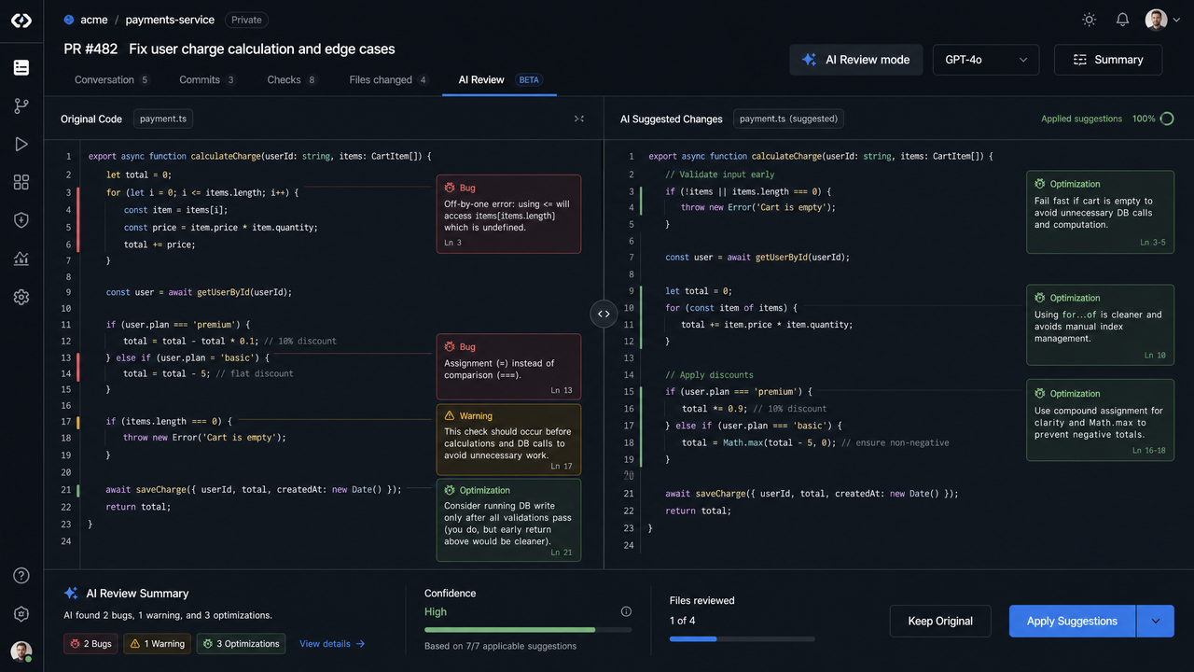Open the assignment Bug annotation Ln 13

pyautogui.click(x=508, y=368)
